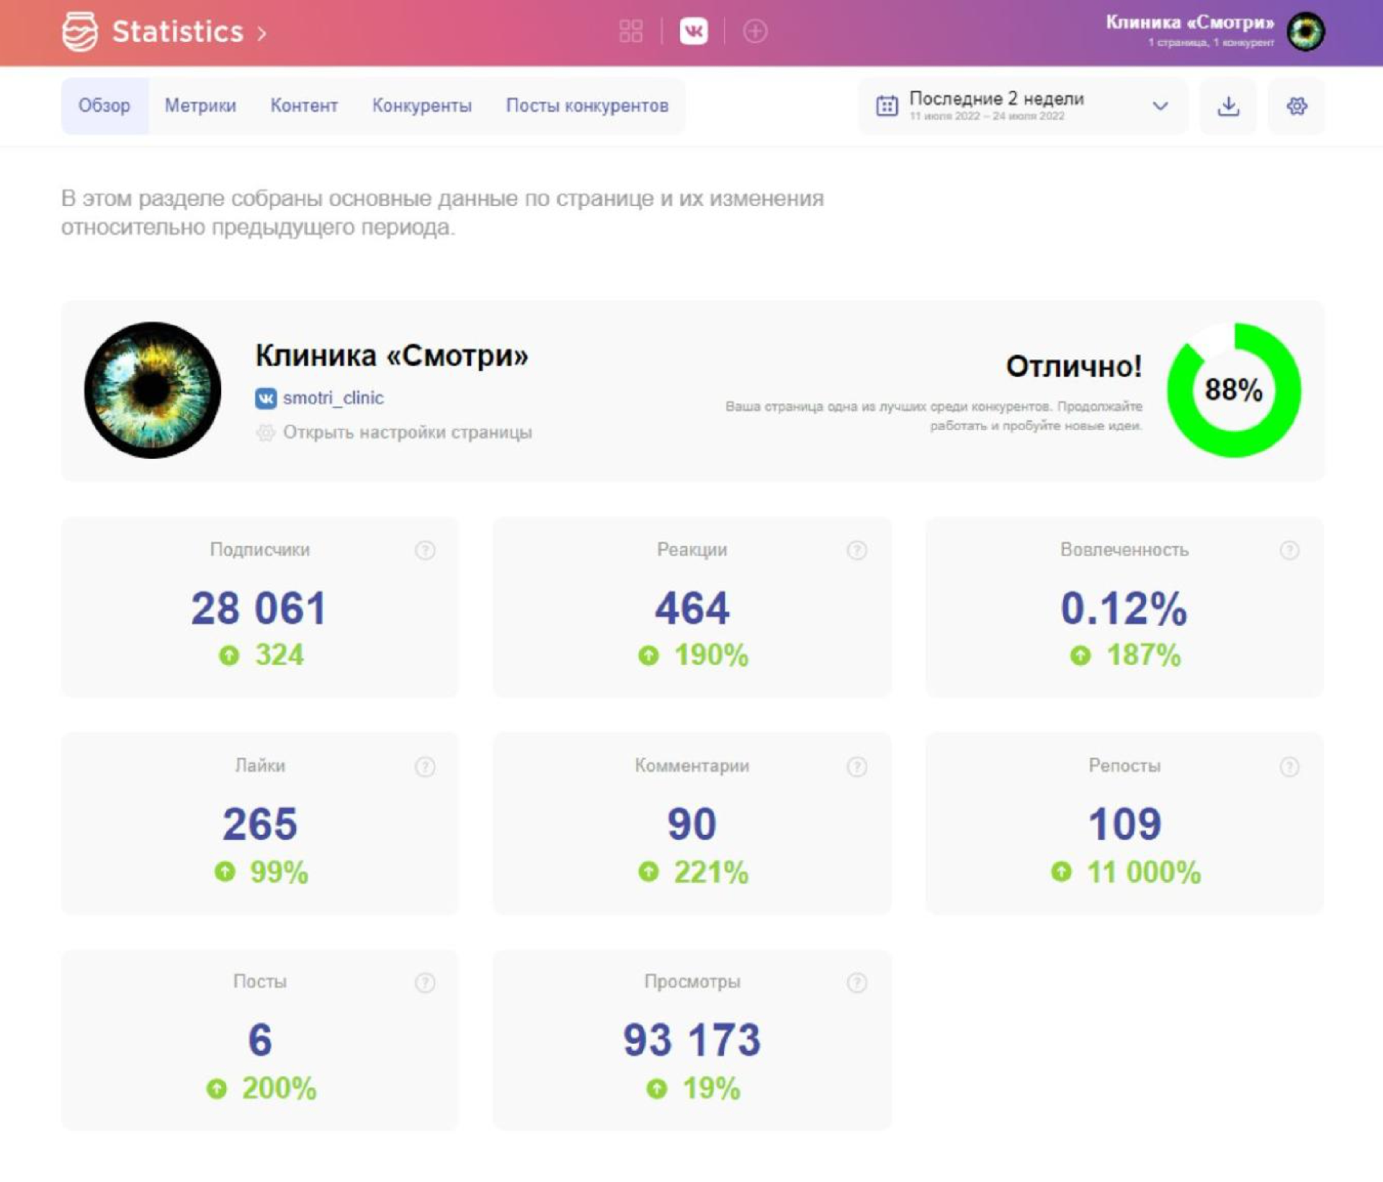Click the help icon on Реакции card
Screen dimensions: 1383x1182
[x=856, y=551]
